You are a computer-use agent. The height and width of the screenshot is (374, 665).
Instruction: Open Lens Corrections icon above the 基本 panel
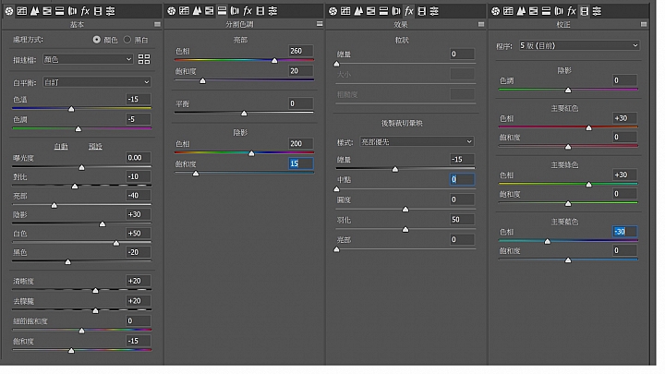(x=73, y=11)
